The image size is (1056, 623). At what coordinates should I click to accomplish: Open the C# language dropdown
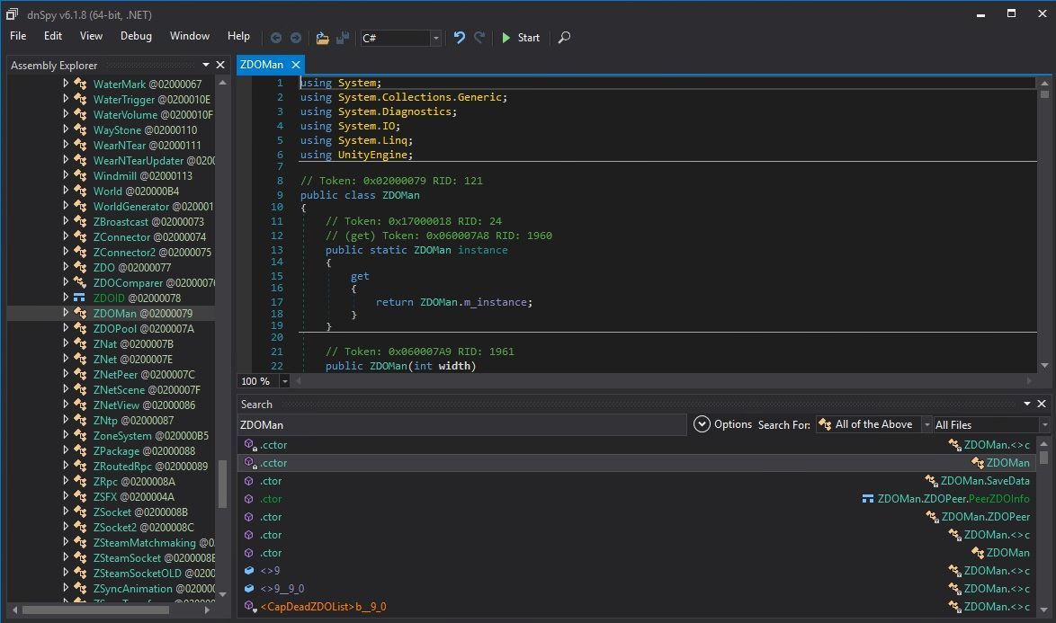coord(435,38)
